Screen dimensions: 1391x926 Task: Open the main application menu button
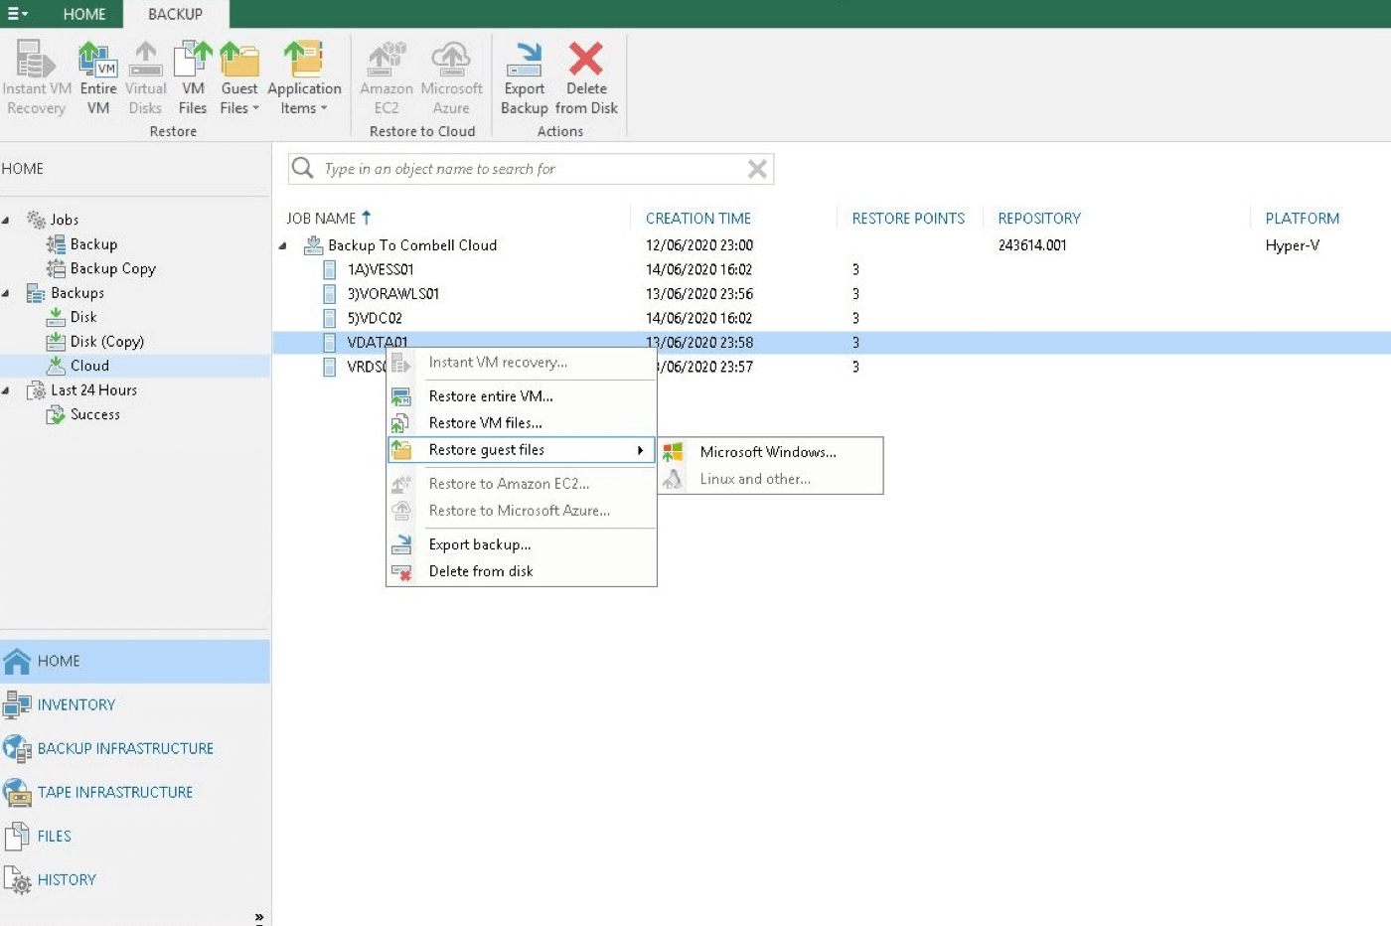[18, 14]
